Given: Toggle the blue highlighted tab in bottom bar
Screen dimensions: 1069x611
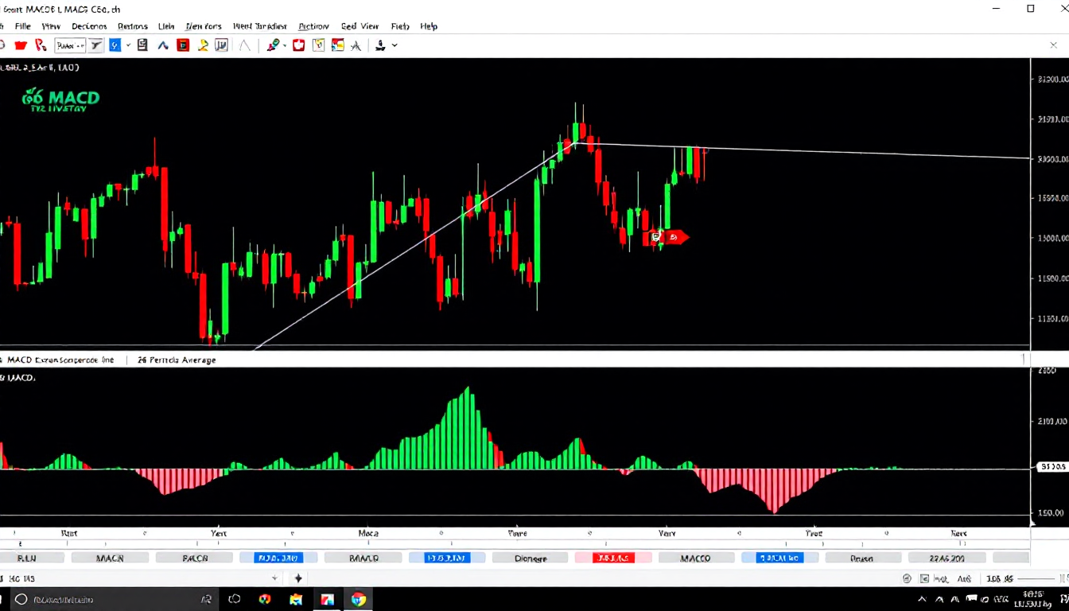Looking at the screenshot, I should [x=278, y=558].
